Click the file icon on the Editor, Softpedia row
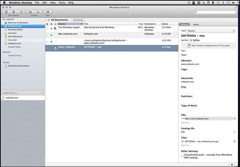The width and height of the screenshot is (240, 167). click(56, 48)
